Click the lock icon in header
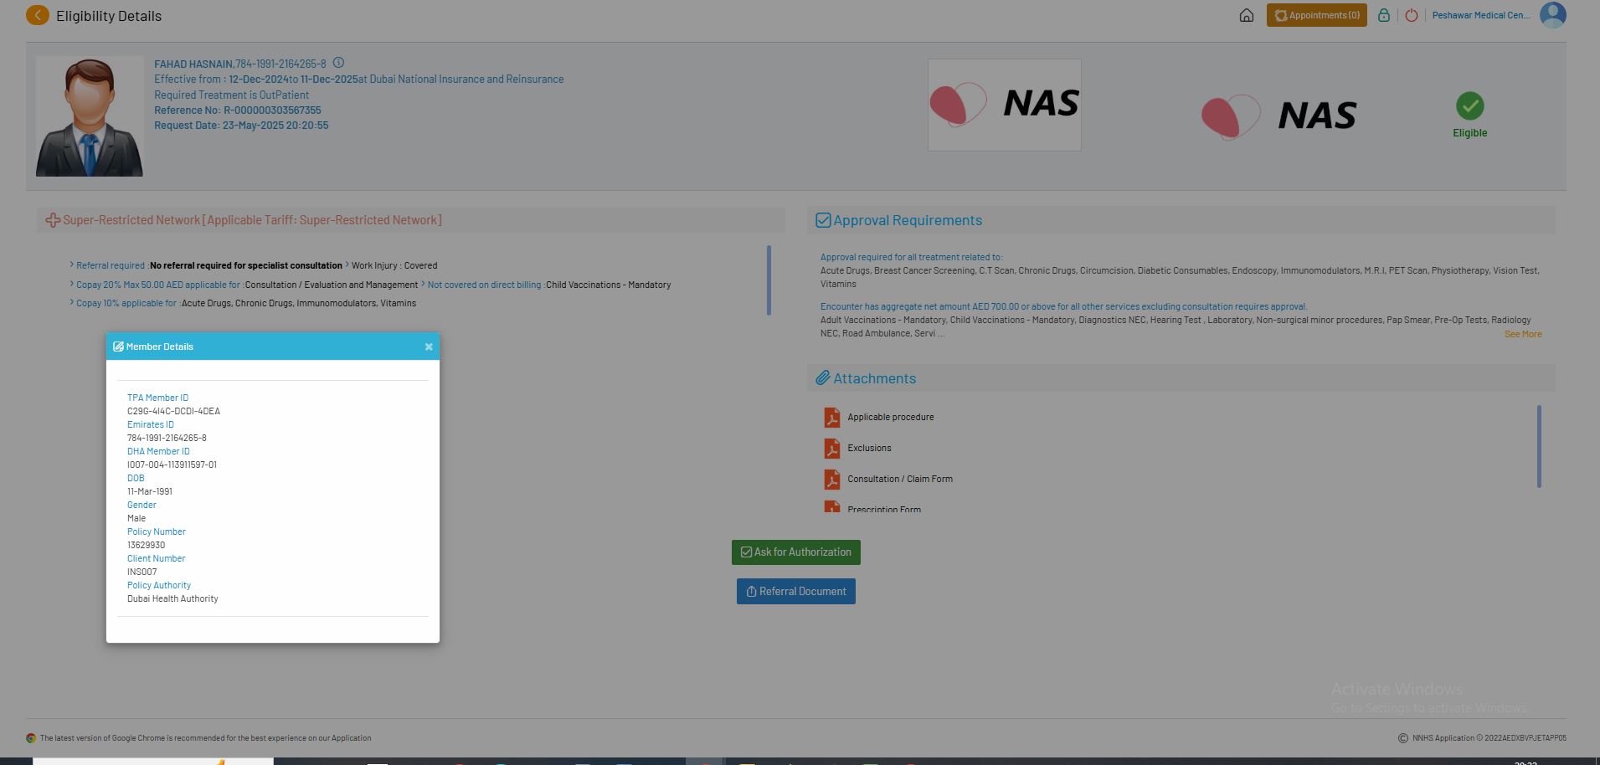 [1384, 15]
